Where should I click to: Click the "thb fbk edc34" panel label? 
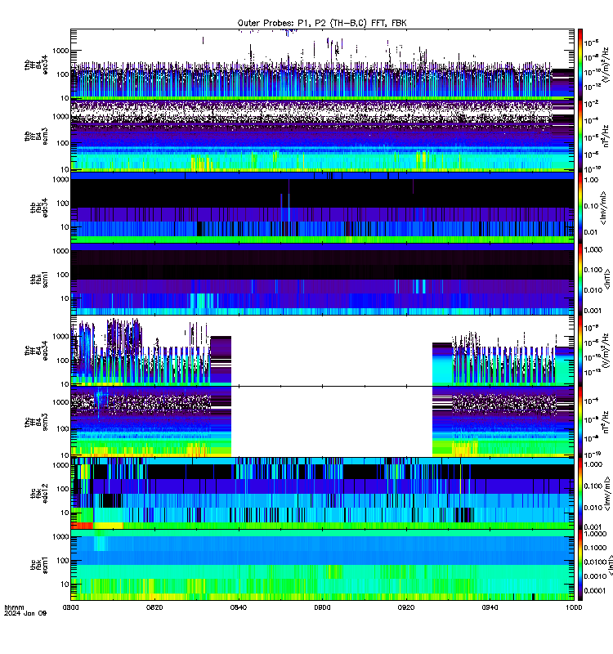(39, 208)
